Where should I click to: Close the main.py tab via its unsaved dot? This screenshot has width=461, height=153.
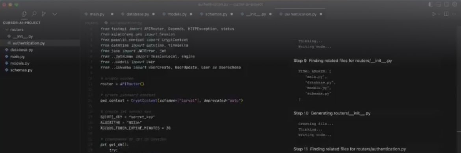(x=112, y=14)
